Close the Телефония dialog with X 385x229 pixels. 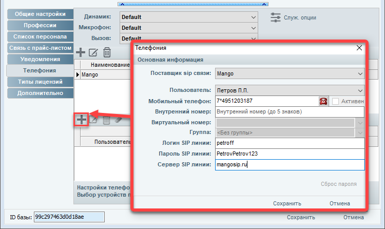[x=359, y=48]
